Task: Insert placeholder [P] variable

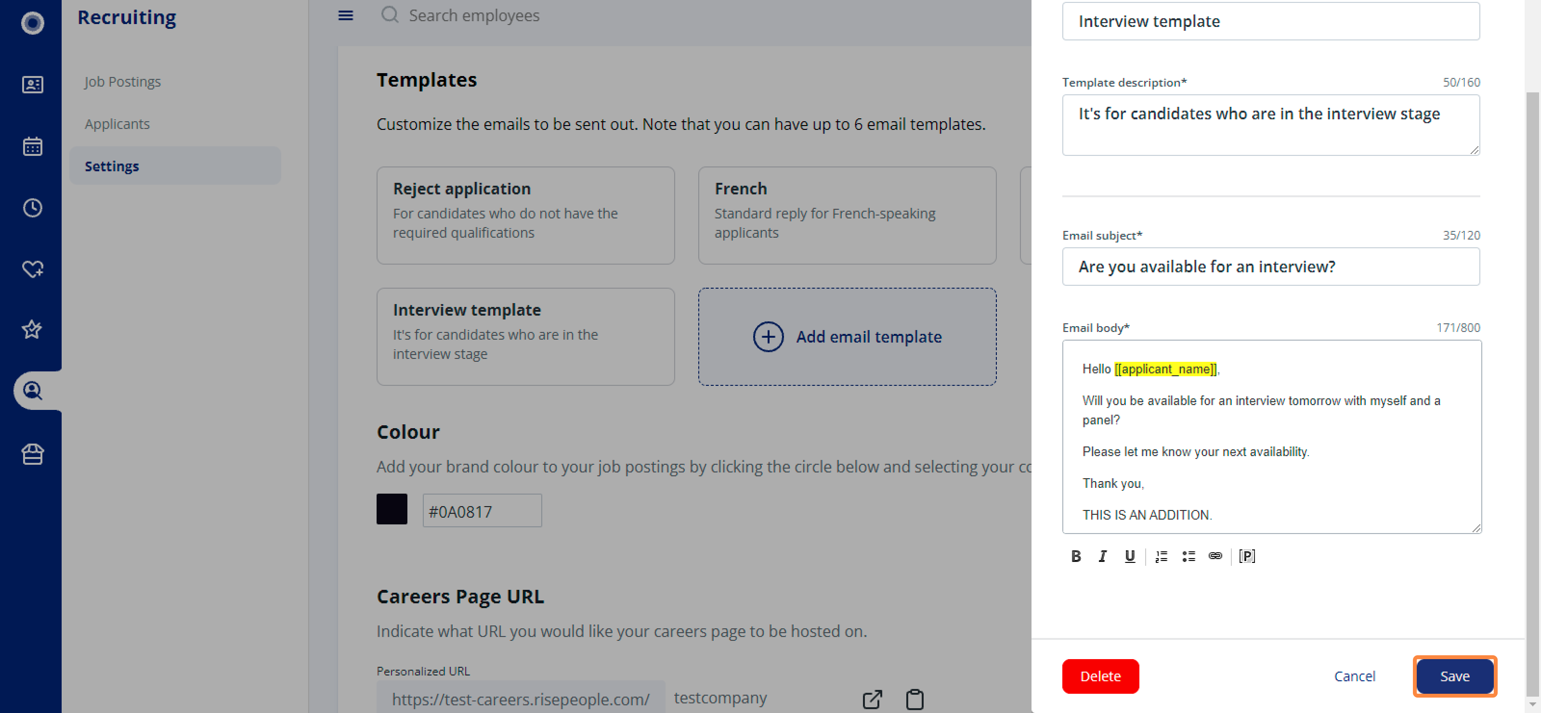Action: point(1247,557)
